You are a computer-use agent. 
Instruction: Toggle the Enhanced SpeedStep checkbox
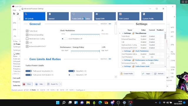tap(27, 35)
